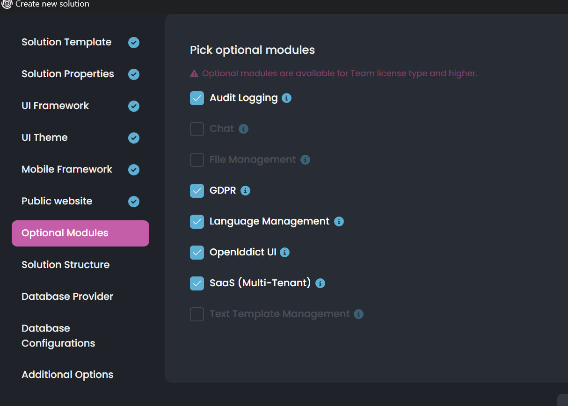Click the GDPR info icon
Screen dimensions: 568x406
coord(245,191)
